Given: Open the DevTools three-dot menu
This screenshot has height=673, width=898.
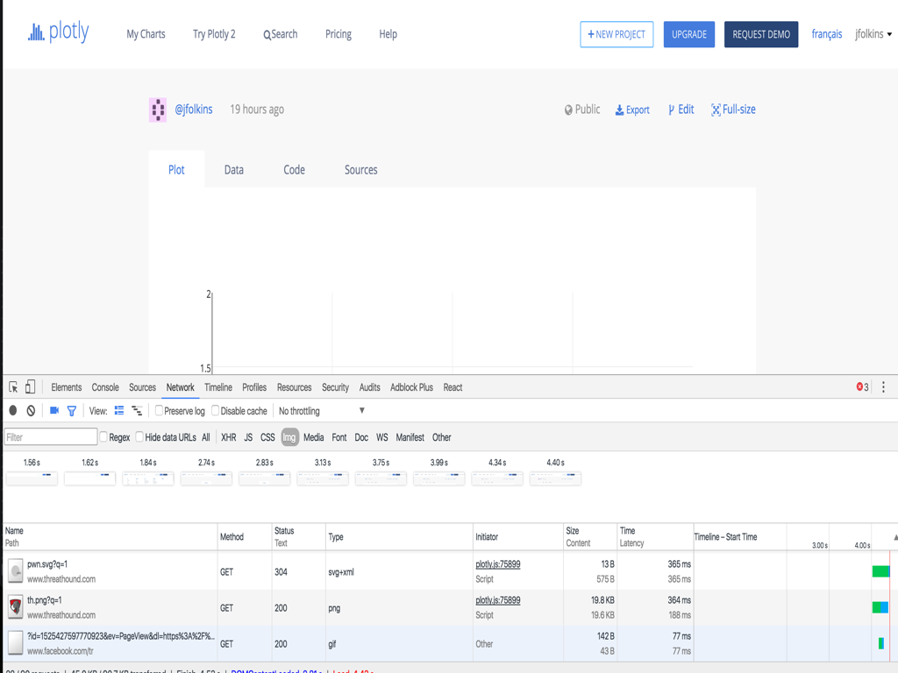Looking at the screenshot, I should 883,387.
